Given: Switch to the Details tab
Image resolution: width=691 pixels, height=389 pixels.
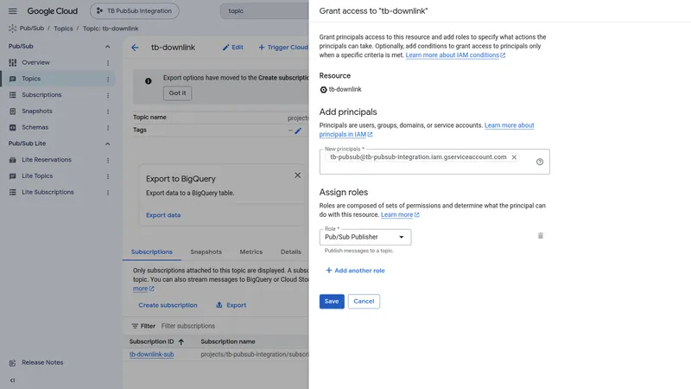Looking at the screenshot, I should [291, 252].
